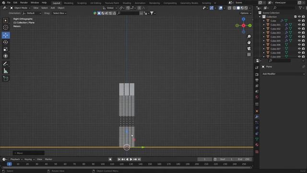The image size is (307, 173).
Task: Open the Physics properties tab icon
Action: point(257,128)
